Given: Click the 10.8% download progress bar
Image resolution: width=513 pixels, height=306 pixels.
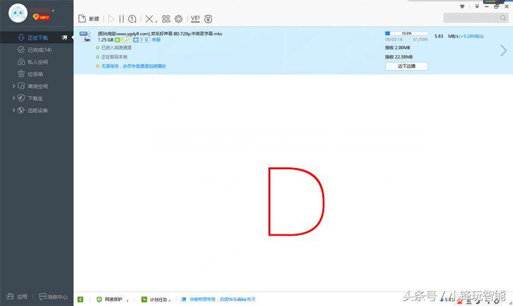Looking at the screenshot, I should (x=406, y=33).
